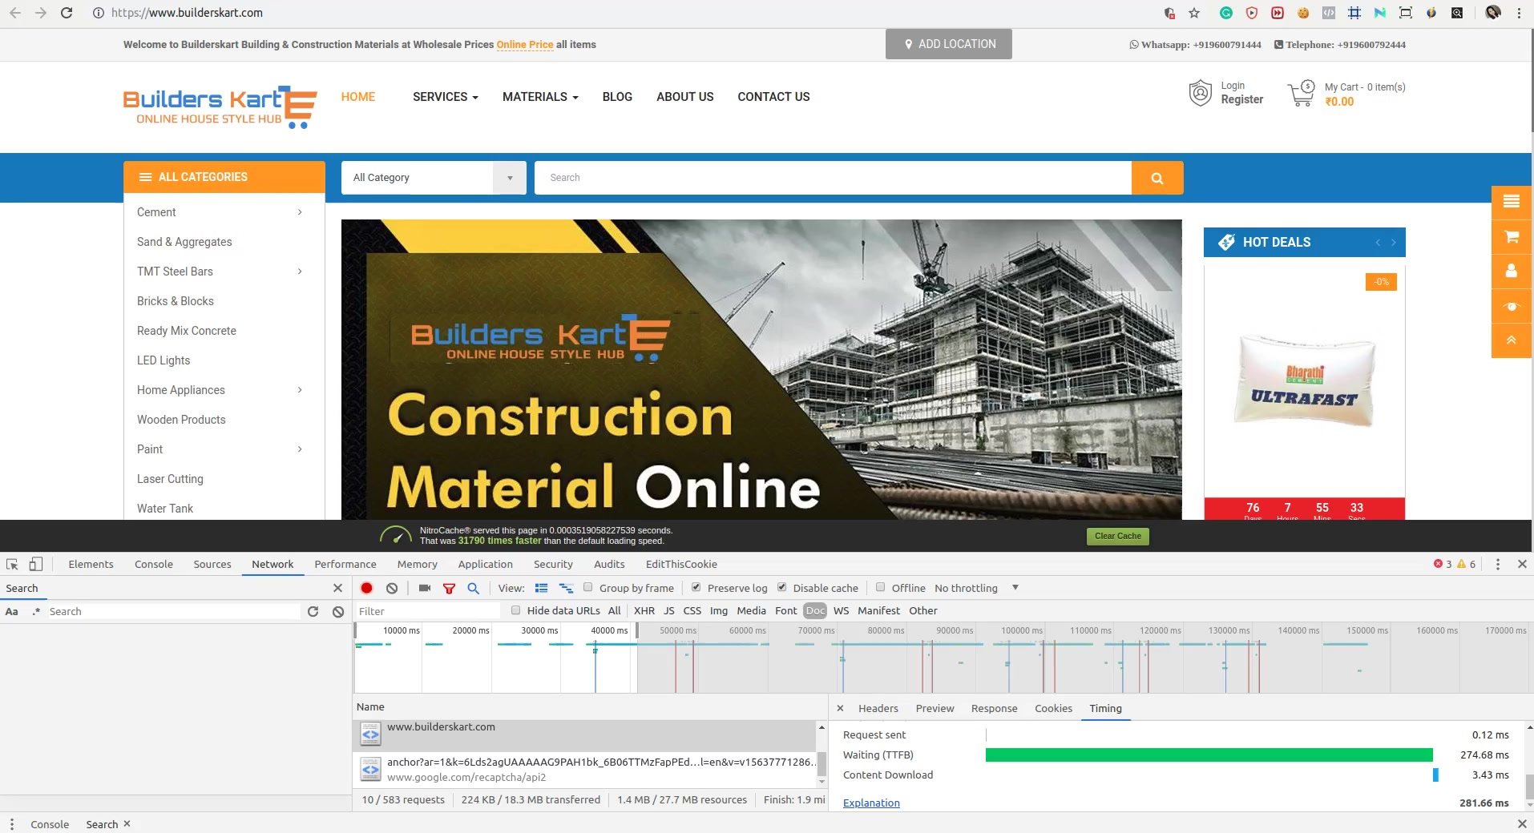Viewport: 1534px width, 833px height.
Task: Enable the Group by frame checkbox
Action: (588, 587)
